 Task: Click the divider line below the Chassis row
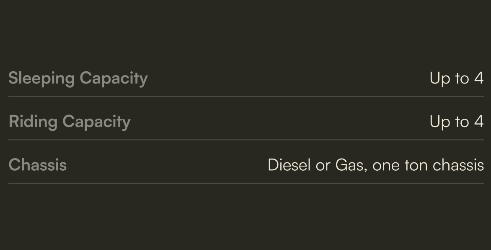tap(246, 183)
